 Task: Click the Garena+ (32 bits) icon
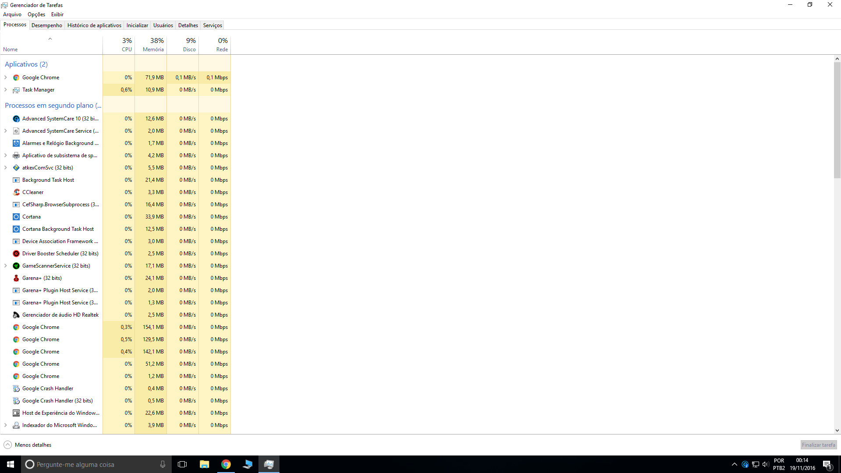point(16,278)
